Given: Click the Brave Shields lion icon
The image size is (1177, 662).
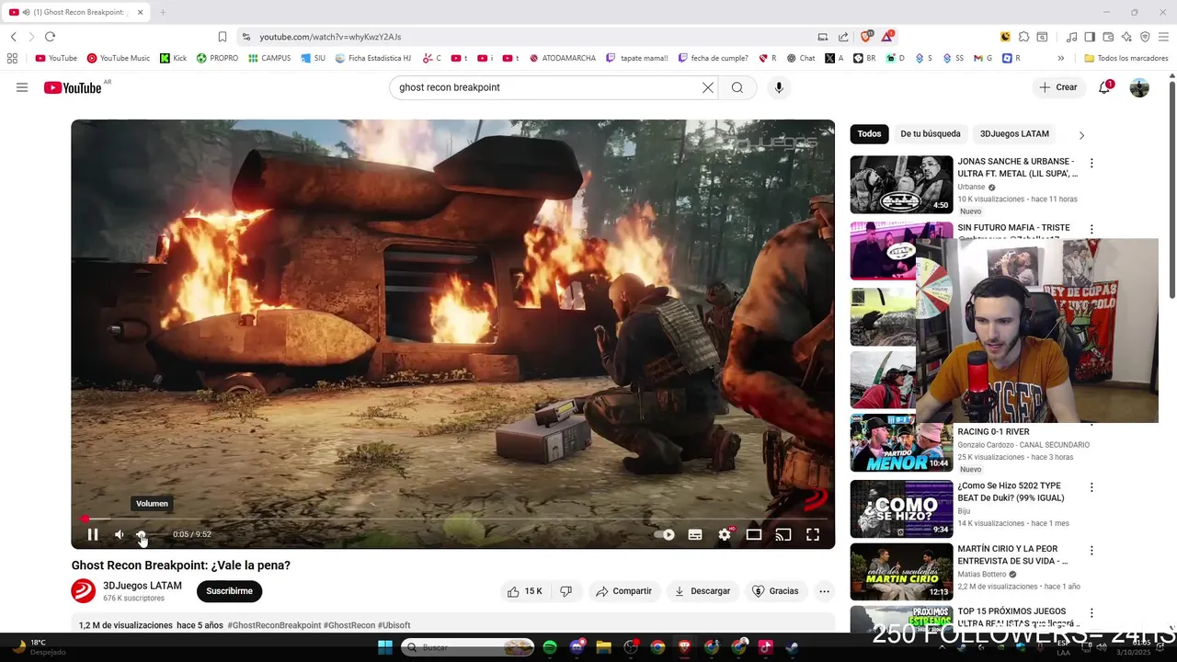Looking at the screenshot, I should [866, 37].
